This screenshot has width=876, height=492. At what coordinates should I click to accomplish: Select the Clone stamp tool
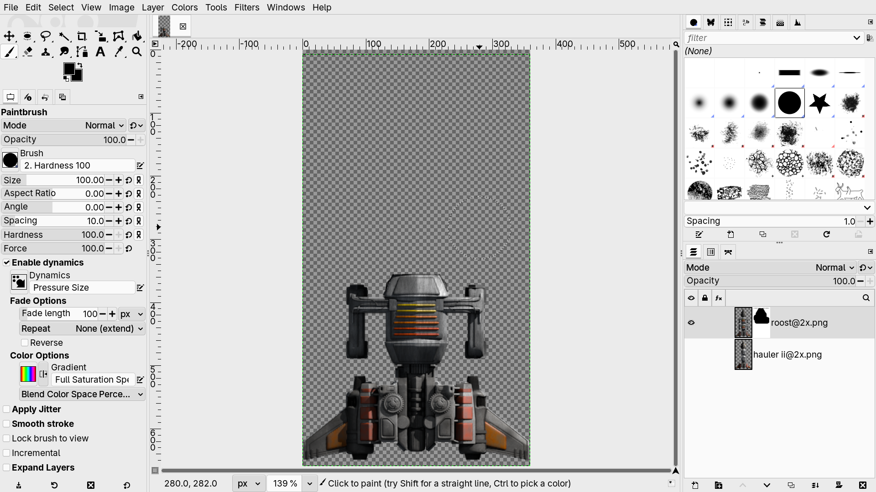(46, 52)
